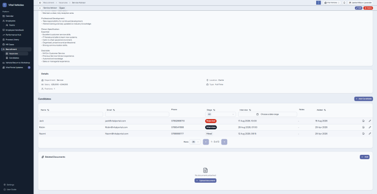Click the Add Candidate button
This screenshot has height=194, width=377.
364,98
